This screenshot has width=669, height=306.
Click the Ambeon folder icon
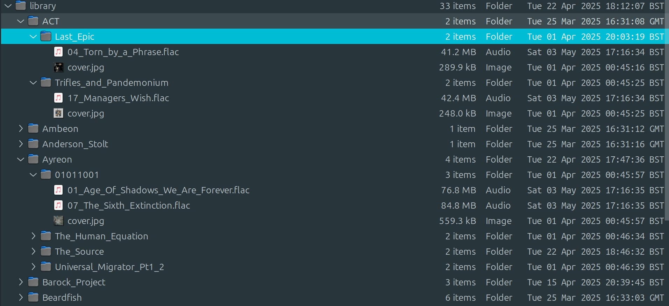(33, 129)
